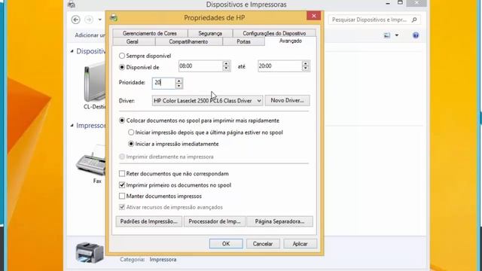
Task: Click the printer icon in details pane
Action: point(90,253)
